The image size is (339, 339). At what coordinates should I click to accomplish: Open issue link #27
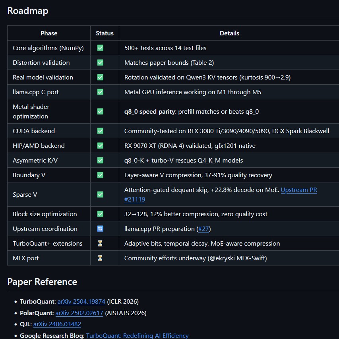(x=204, y=229)
